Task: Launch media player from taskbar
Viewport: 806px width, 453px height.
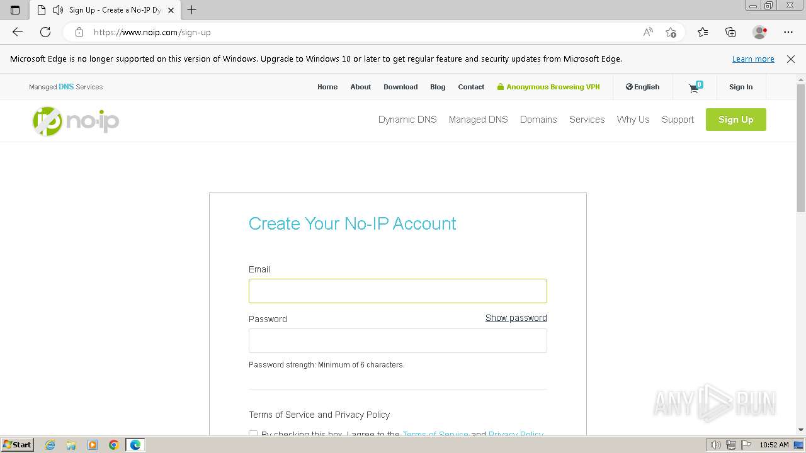Action: click(x=93, y=445)
